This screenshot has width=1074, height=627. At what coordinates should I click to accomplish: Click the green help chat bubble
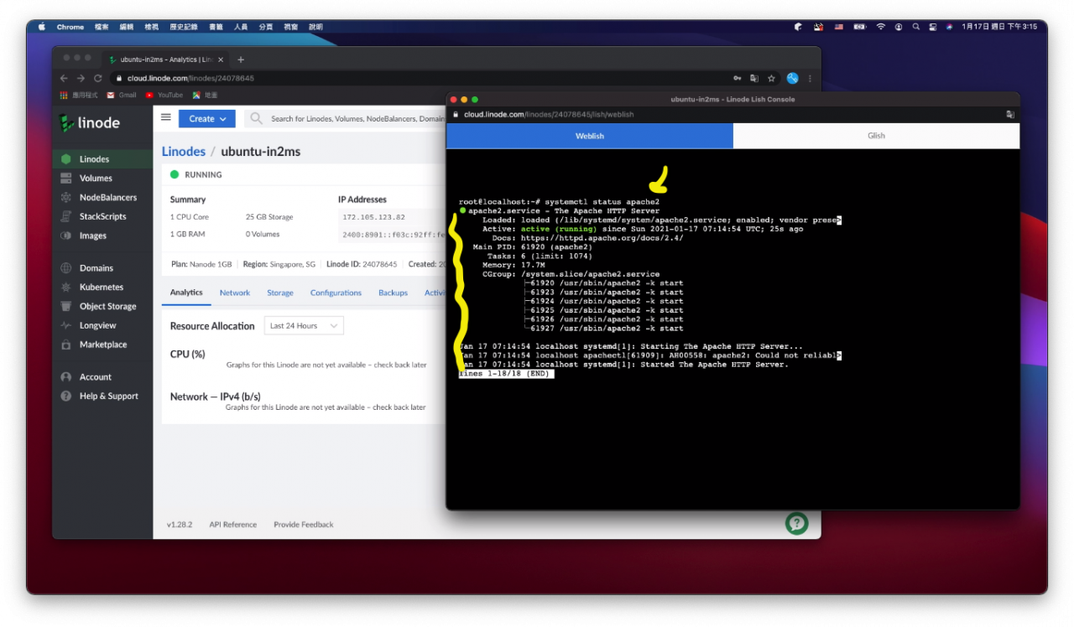click(796, 524)
